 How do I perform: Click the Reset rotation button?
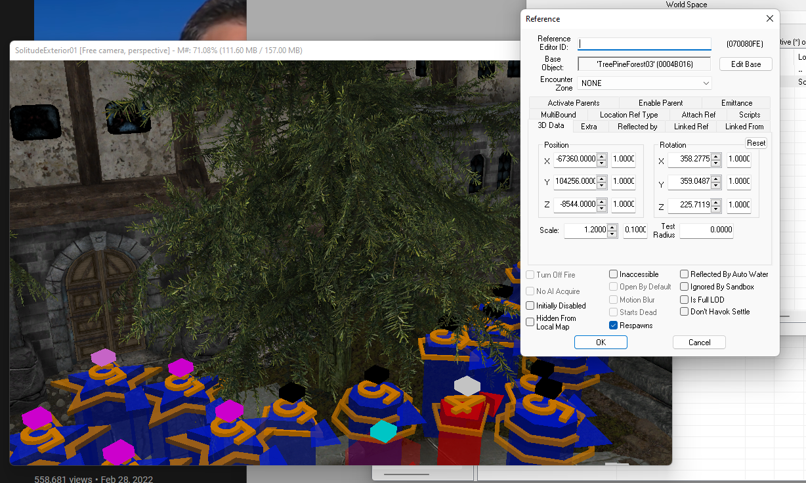pos(756,143)
